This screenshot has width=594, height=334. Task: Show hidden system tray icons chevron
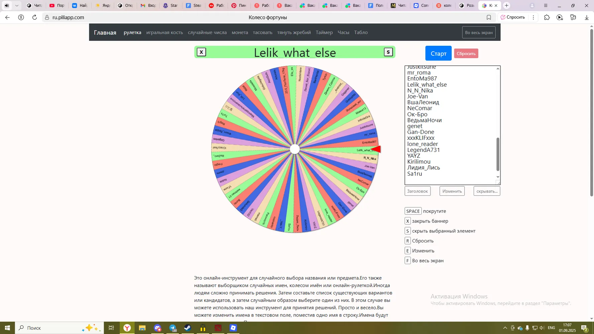pos(505,328)
